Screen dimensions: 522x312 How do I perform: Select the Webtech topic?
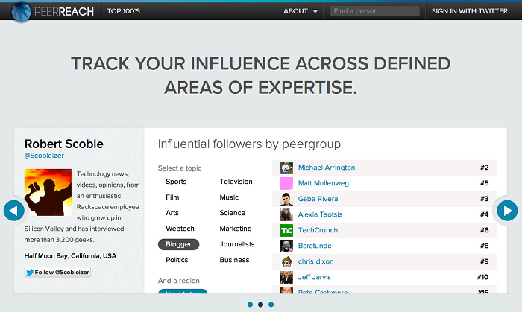click(180, 229)
